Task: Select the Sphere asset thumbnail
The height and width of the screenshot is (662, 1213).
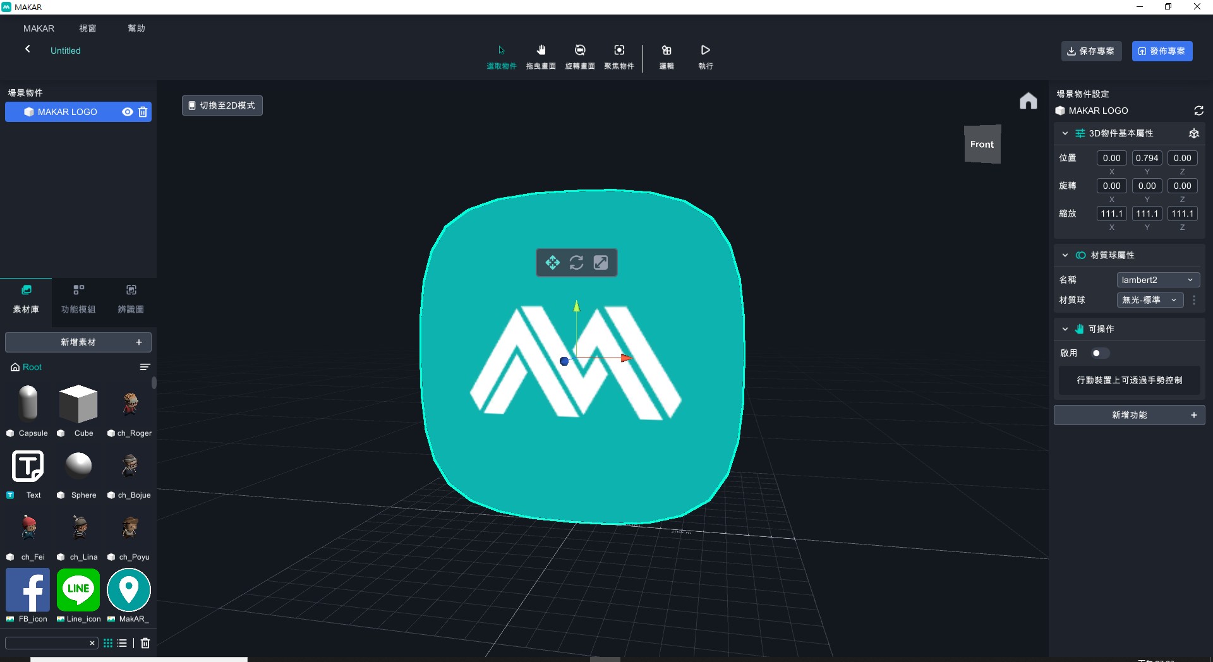Action: [x=78, y=466]
